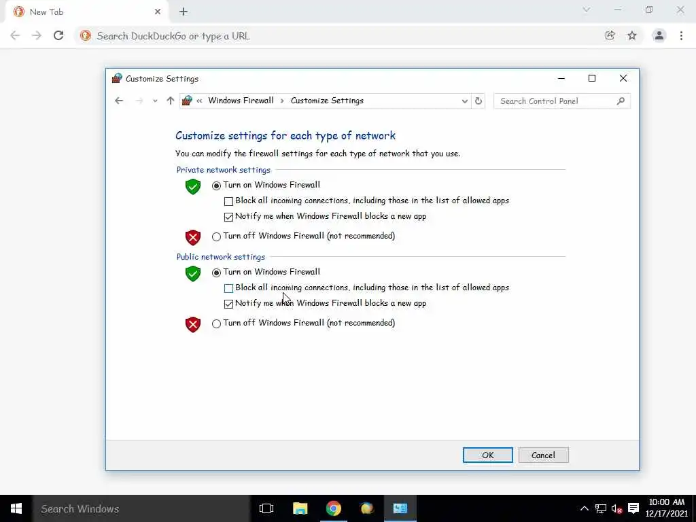Viewport: 696px width, 522px height.
Task: Open recent locations dropdown in Control Panel
Action: [x=155, y=101]
